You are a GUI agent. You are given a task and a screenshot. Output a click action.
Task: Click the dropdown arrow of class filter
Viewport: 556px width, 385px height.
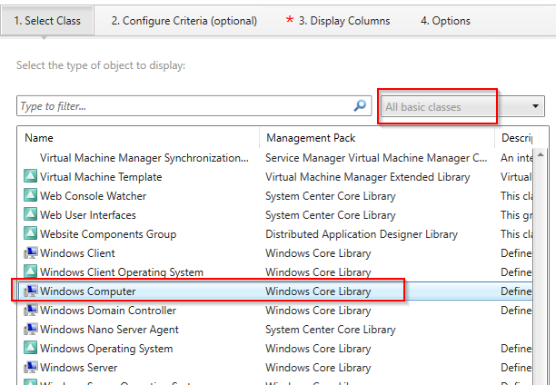tap(535, 106)
